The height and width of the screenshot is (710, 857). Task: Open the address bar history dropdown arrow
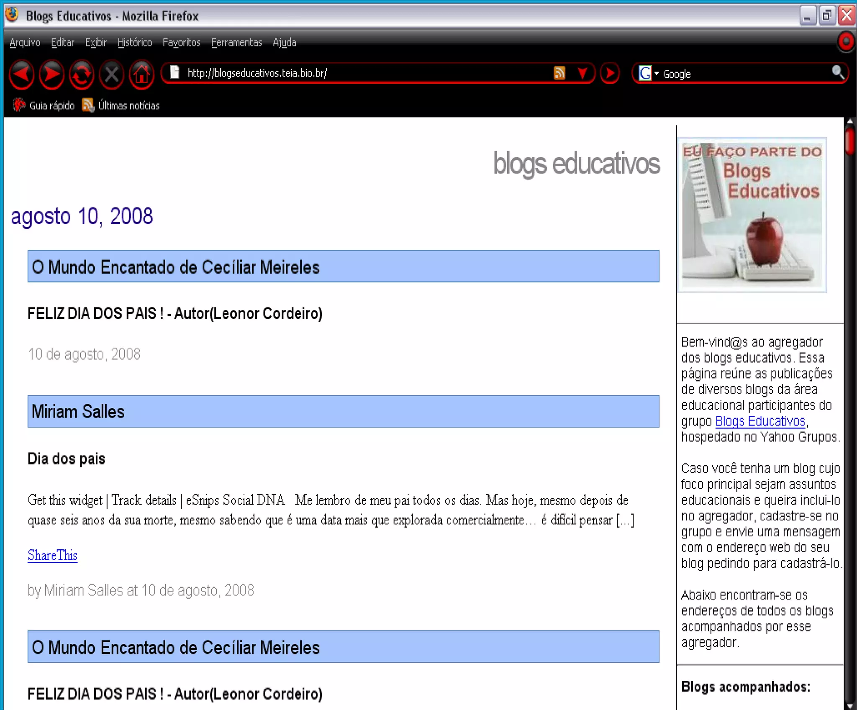[x=582, y=73]
